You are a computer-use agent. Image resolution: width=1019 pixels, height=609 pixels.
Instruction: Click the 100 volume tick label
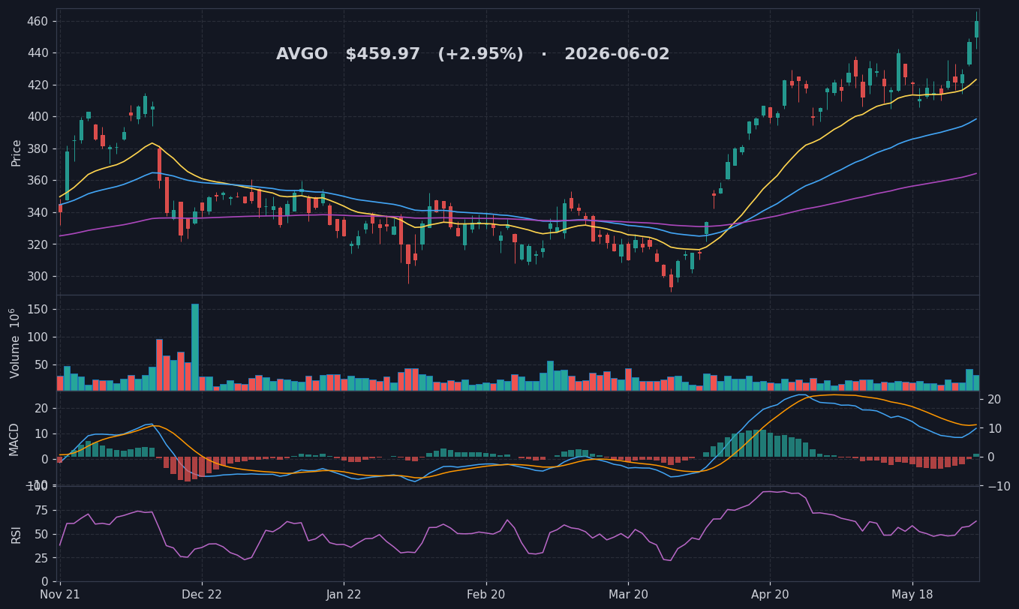[x=37, y=337]
